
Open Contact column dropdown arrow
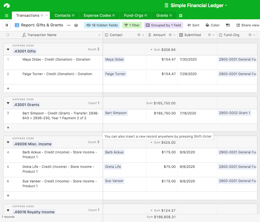click(x=143, y=35)
